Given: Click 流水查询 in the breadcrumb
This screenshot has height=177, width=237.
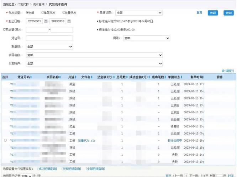Looking at the screenshot, I should (39, 4).
